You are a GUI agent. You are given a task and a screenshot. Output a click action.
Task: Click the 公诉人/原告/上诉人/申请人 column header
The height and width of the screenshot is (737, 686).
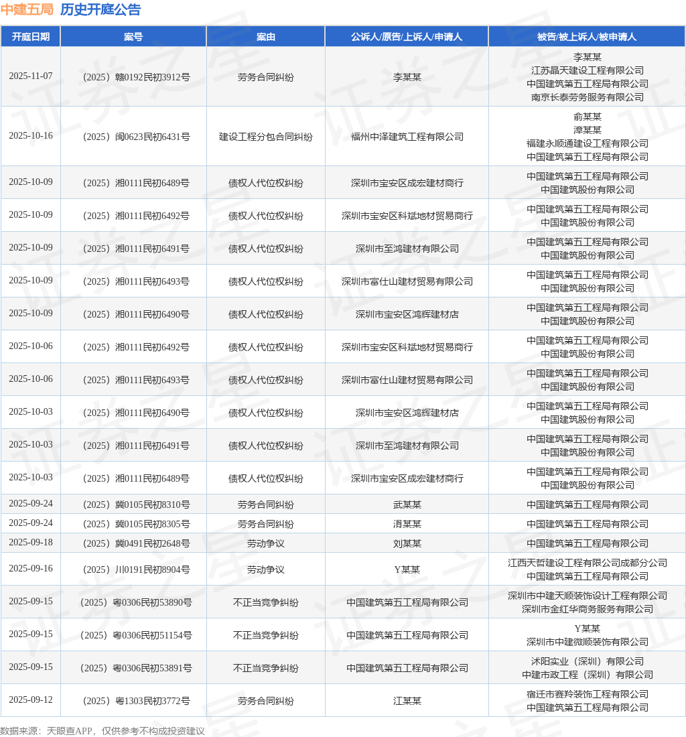(x=407, y=37)
